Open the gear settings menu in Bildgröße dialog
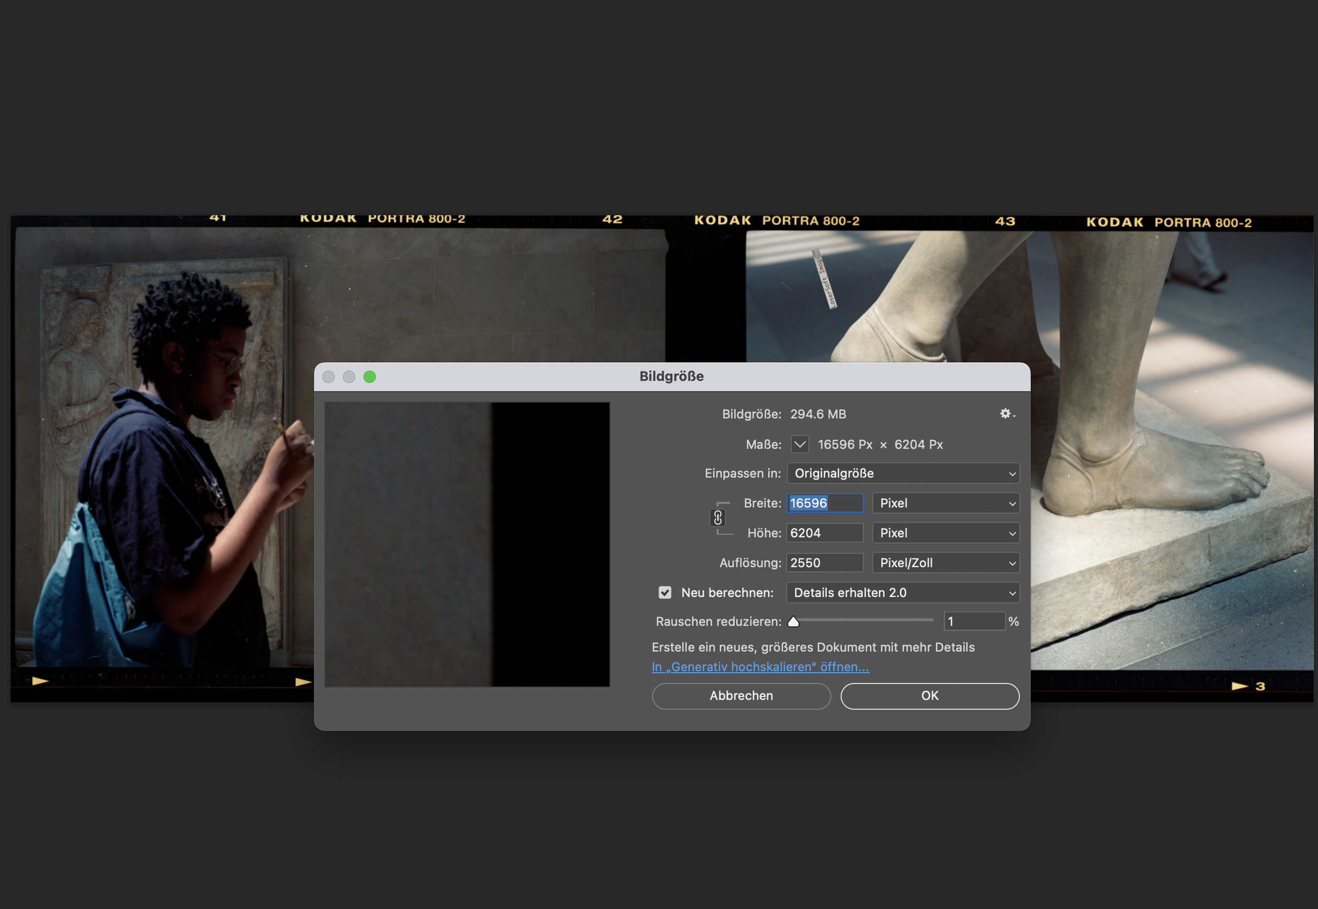Image resolution: width=1318 pixels, height=909 pixels. point(1006,414)
